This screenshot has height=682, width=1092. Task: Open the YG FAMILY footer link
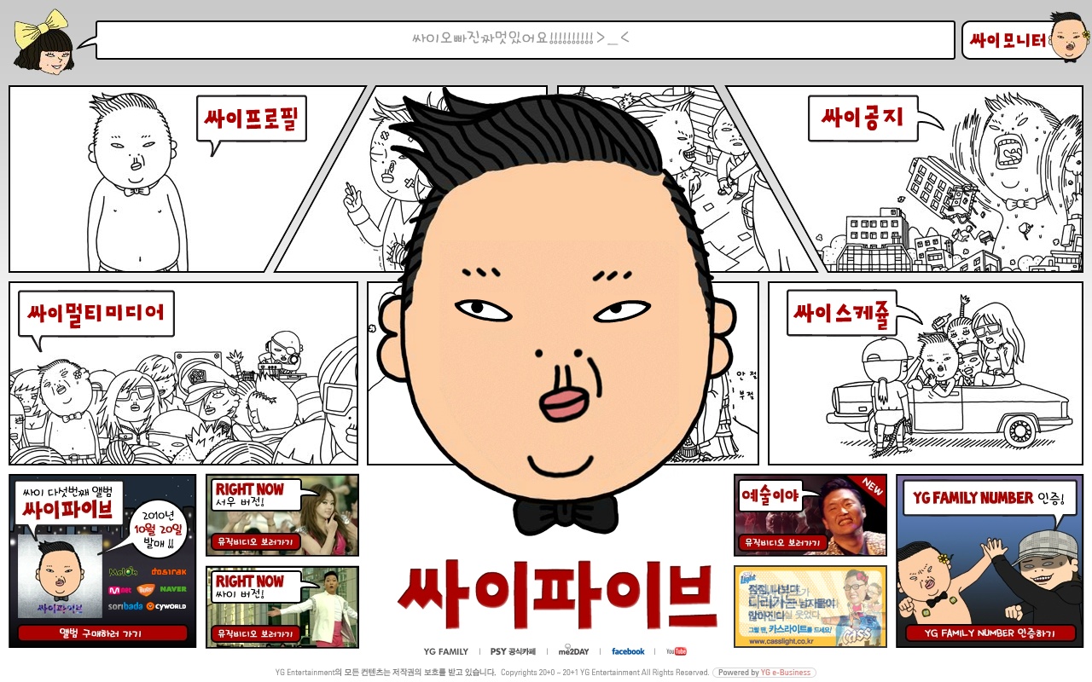(446, 651)
